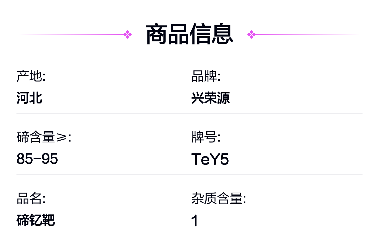The image size is (379, 248).
Task: Click the 碲含量≥ label
Action: point(44,138)
